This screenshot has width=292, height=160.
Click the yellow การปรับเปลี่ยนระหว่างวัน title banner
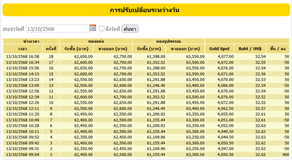146,10
